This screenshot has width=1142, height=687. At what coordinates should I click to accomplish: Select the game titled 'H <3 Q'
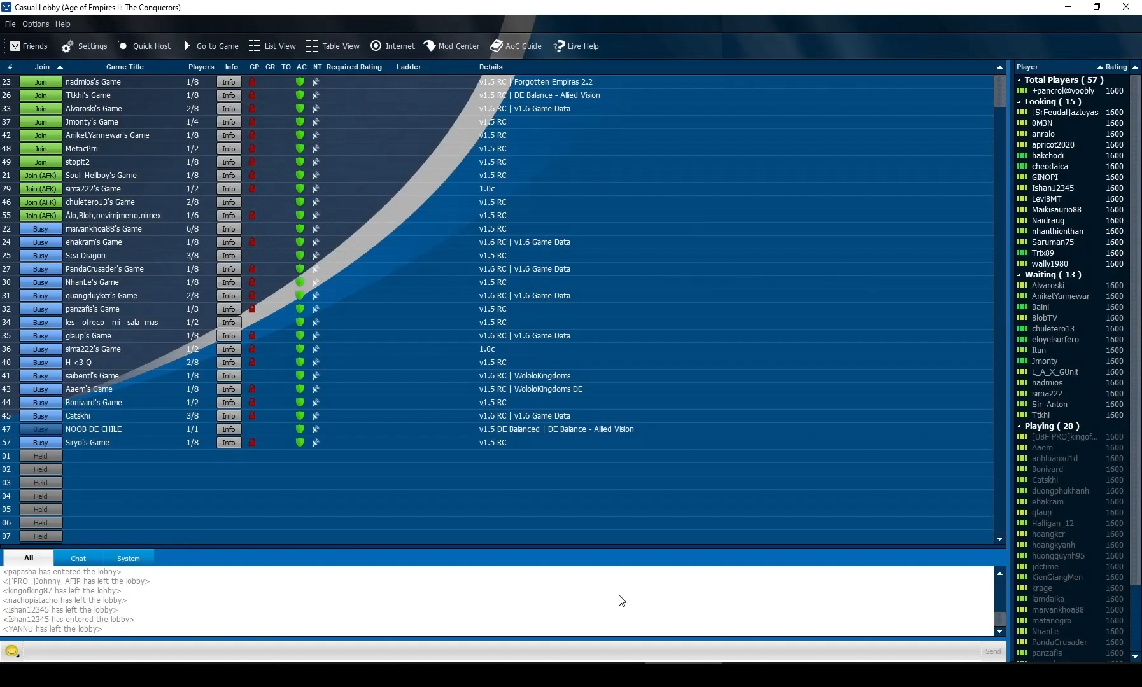[x=78, y=362]
